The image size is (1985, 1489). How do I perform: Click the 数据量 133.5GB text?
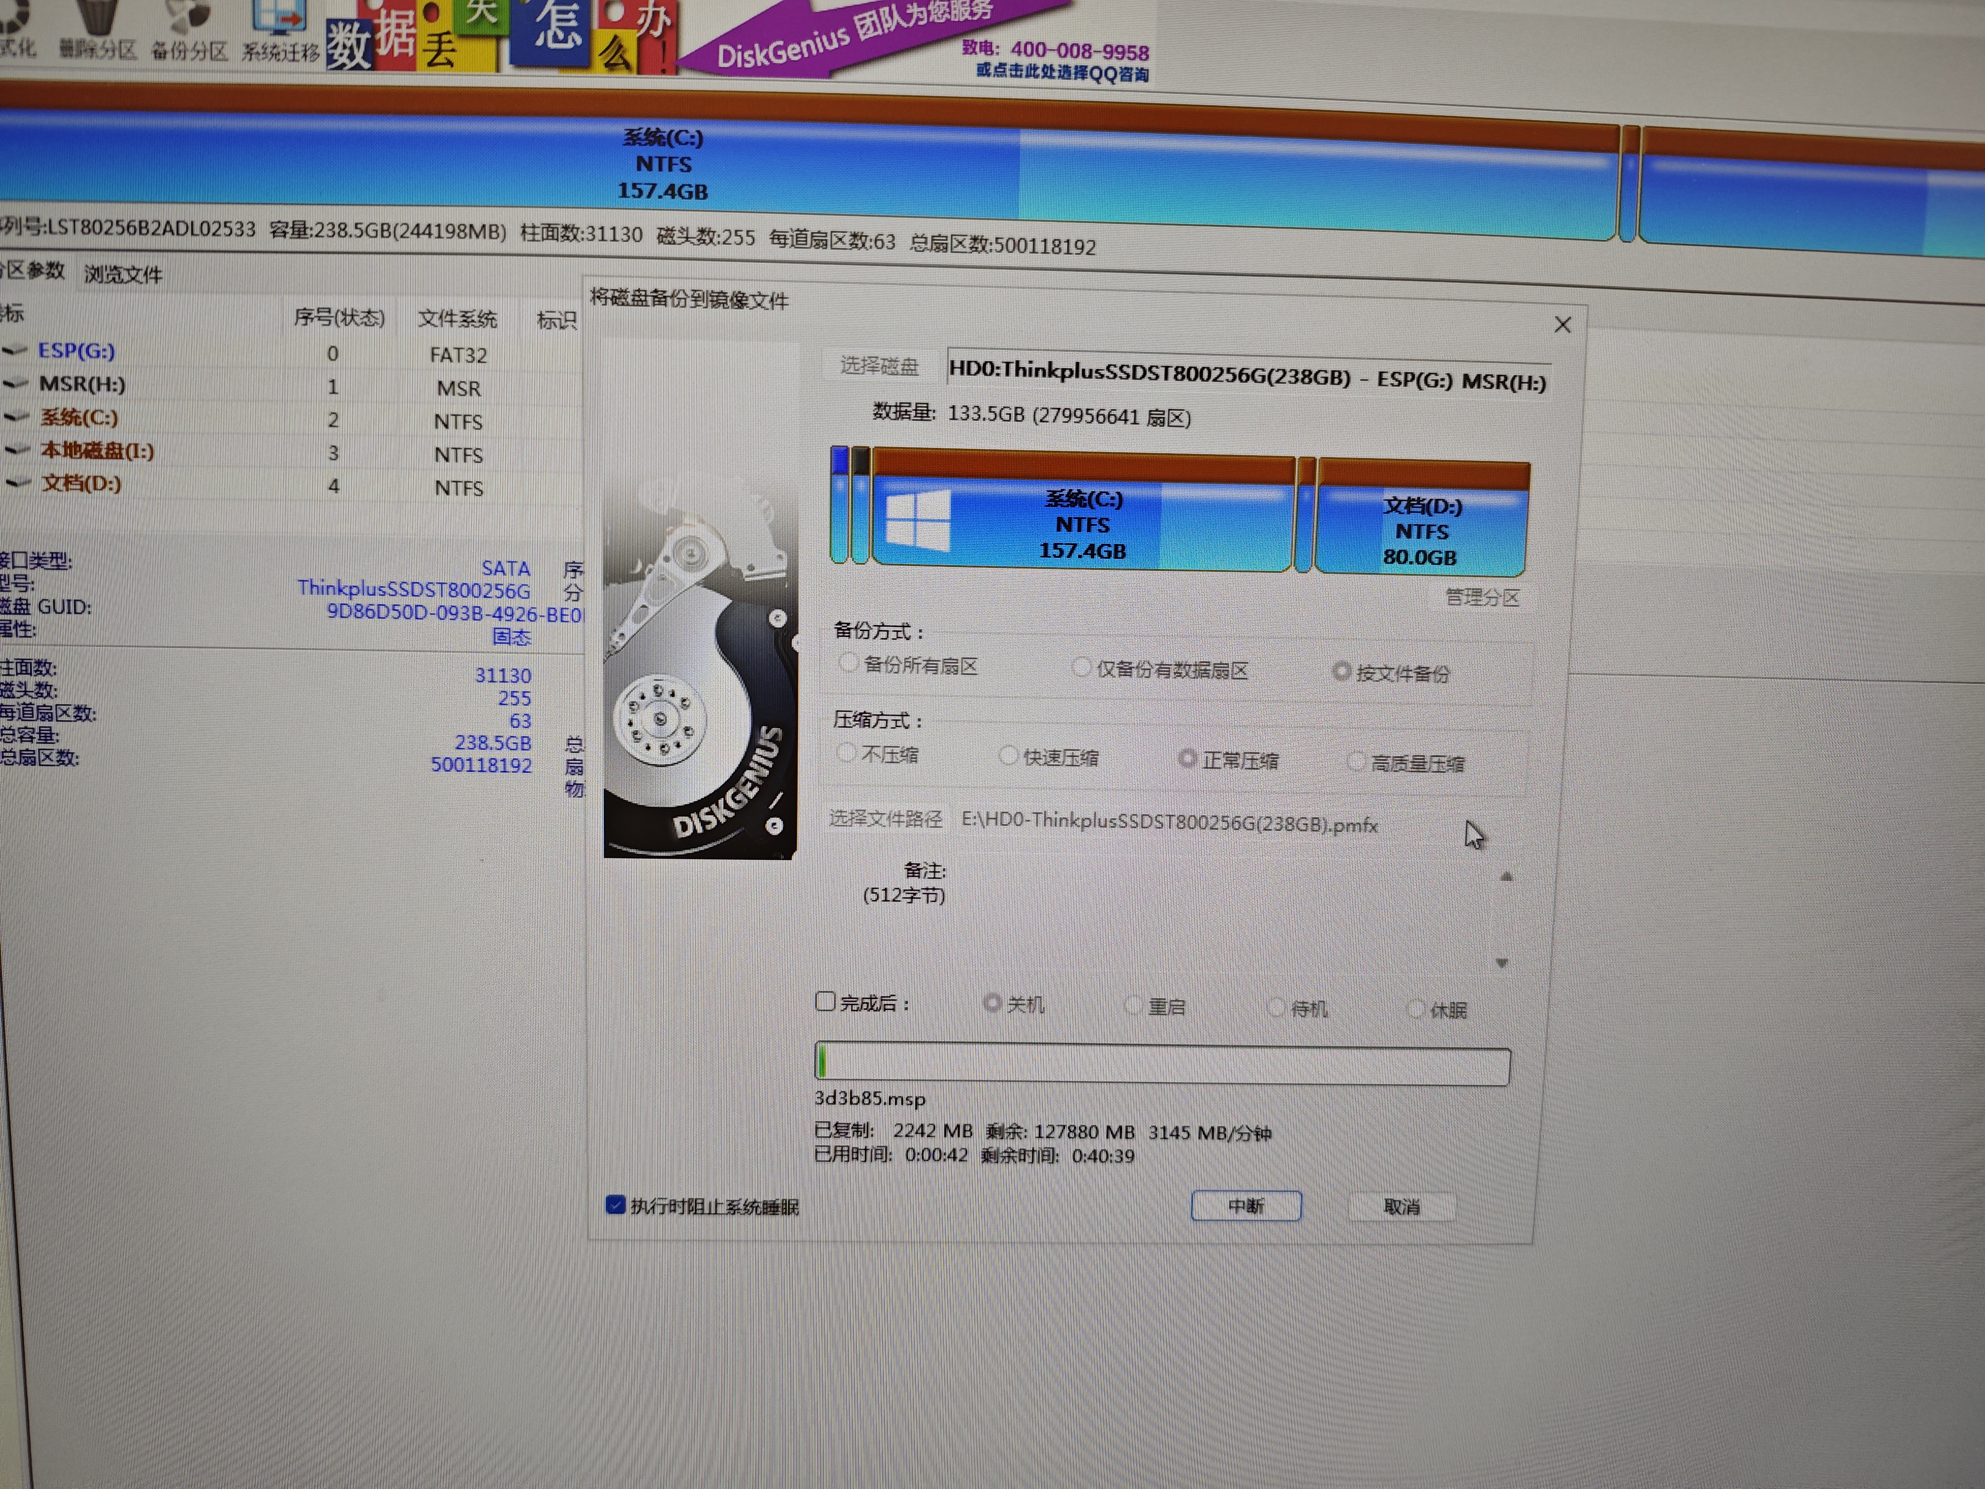1031,414
